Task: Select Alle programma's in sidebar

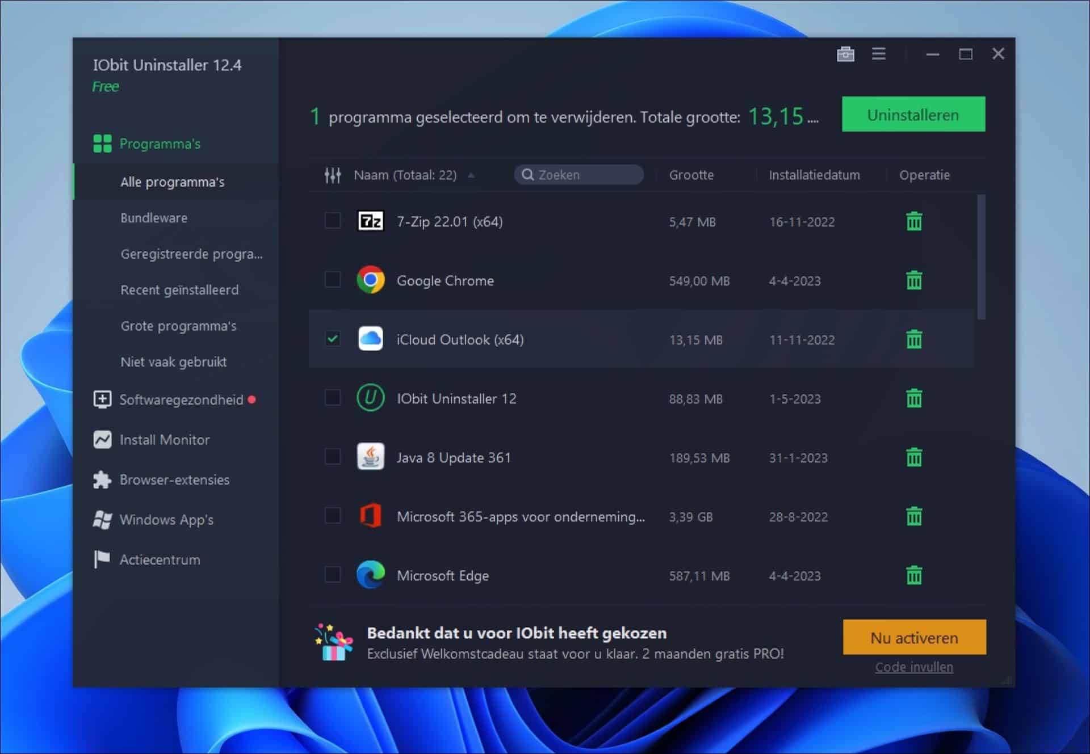Action: click(176, 182)
